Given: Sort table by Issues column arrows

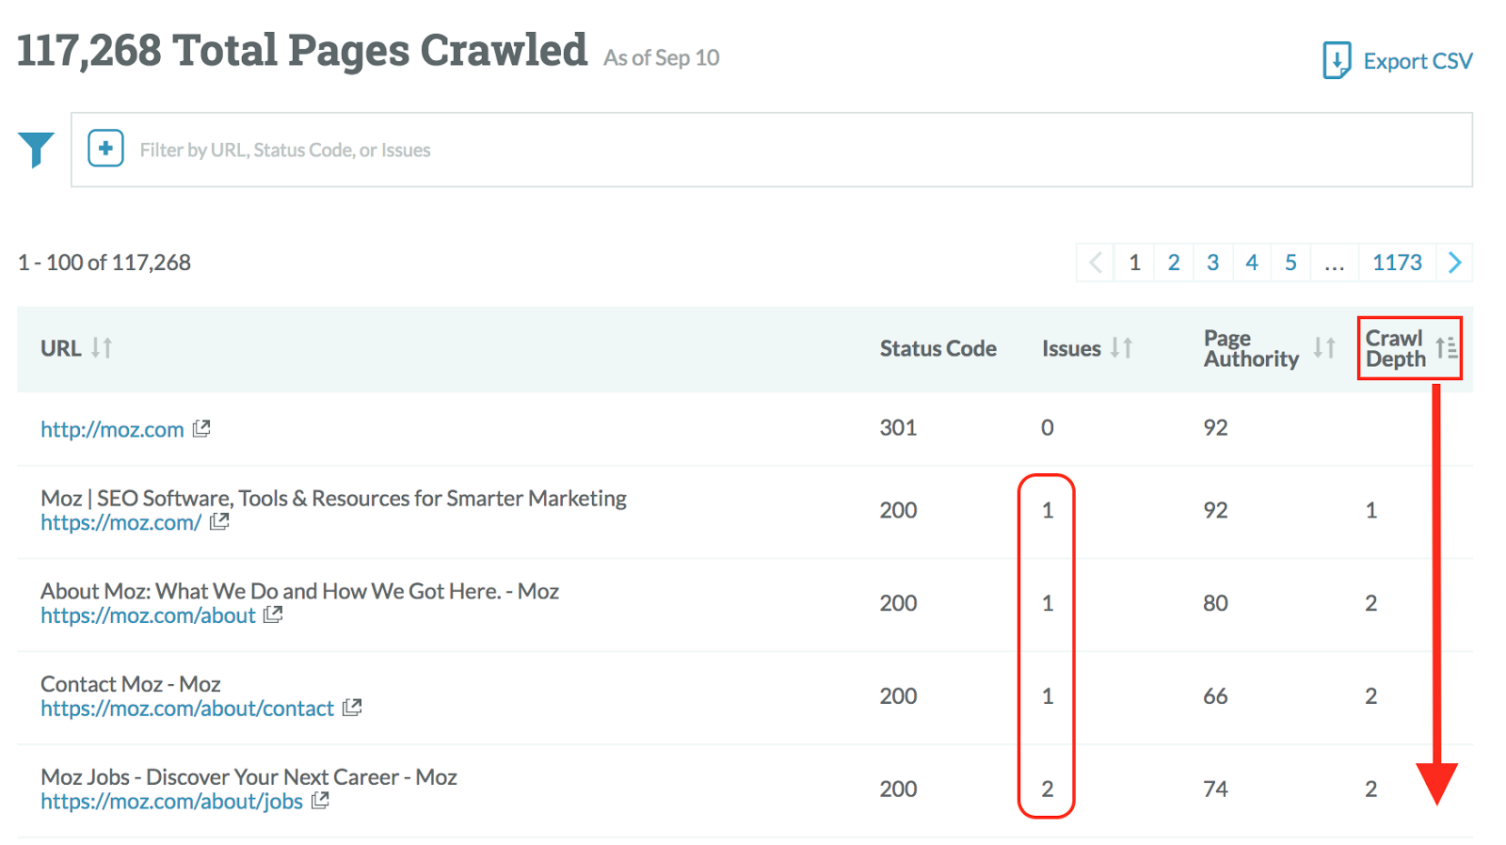Looking at the screenshot, I should pyautogui.click(x=1121, y=348).
